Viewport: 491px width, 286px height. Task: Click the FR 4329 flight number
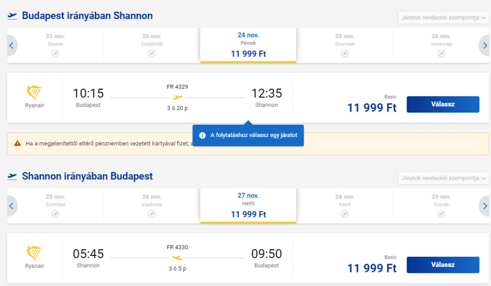(x=177, y=87)
